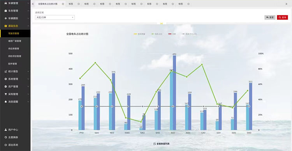Screen dimensions: 292x151
Task: Open 维修厂商管理 in the sidebar
Action: point(15,41)
